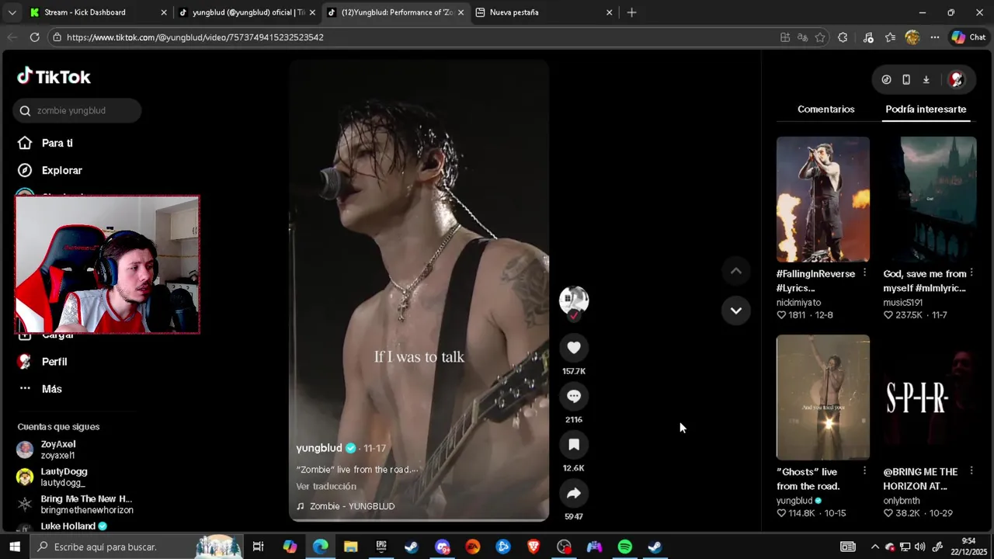
Task: Click the volume icon in system tray
Action: (x=920, y=547)
